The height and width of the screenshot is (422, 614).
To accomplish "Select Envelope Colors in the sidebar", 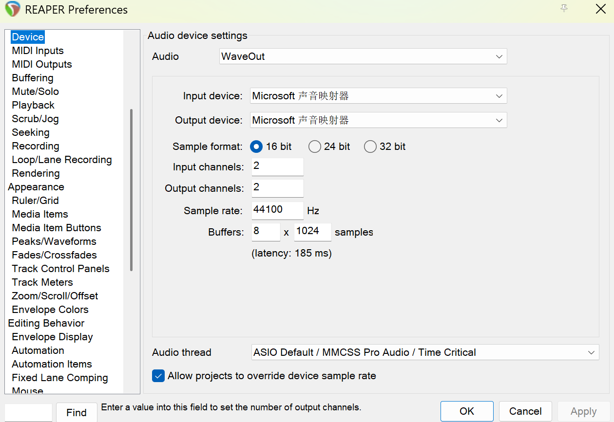I will coord(50,310).
